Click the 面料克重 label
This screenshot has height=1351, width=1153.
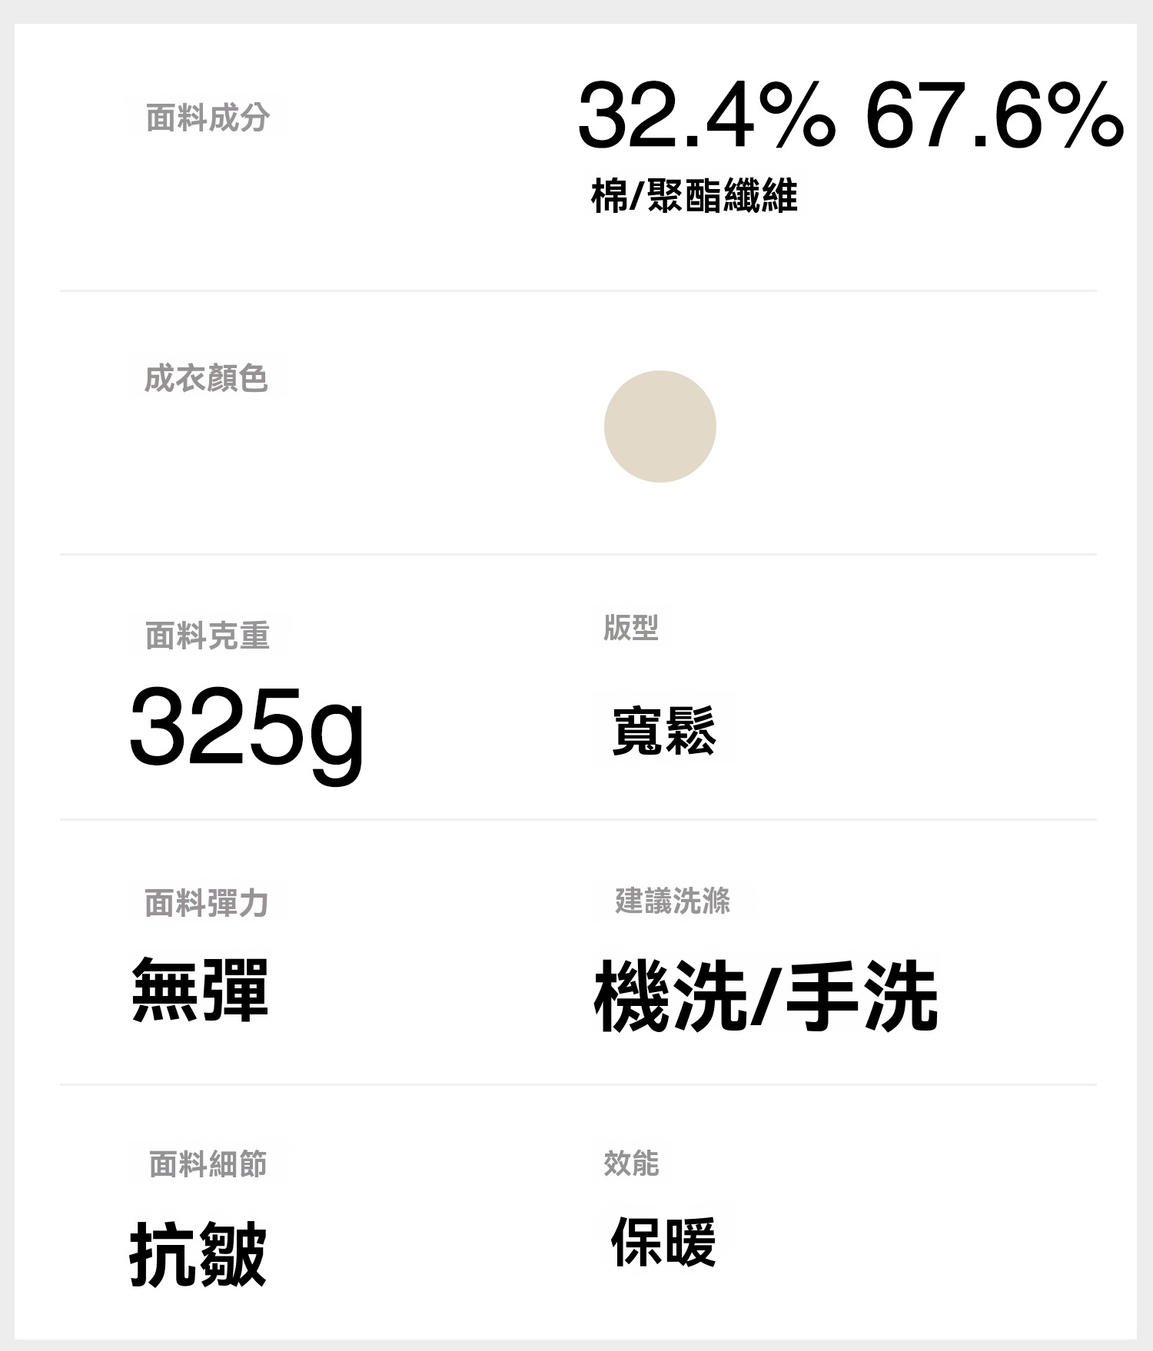point(208,636)
